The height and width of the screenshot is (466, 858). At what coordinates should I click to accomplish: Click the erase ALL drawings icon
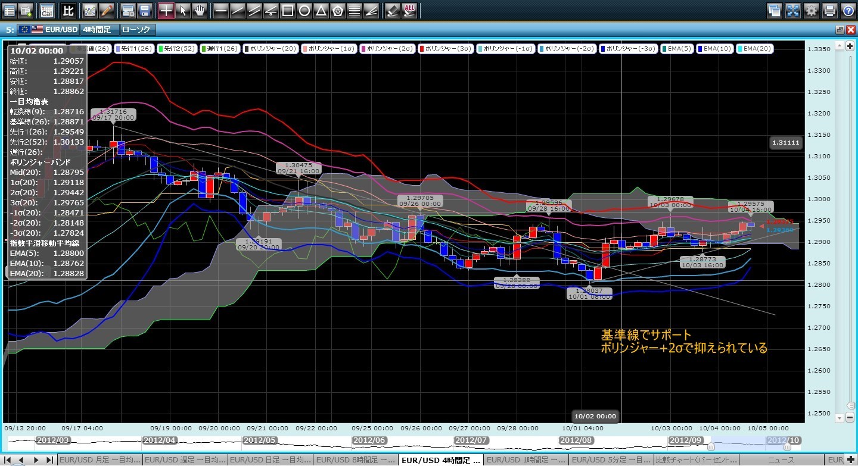(409, 10)
